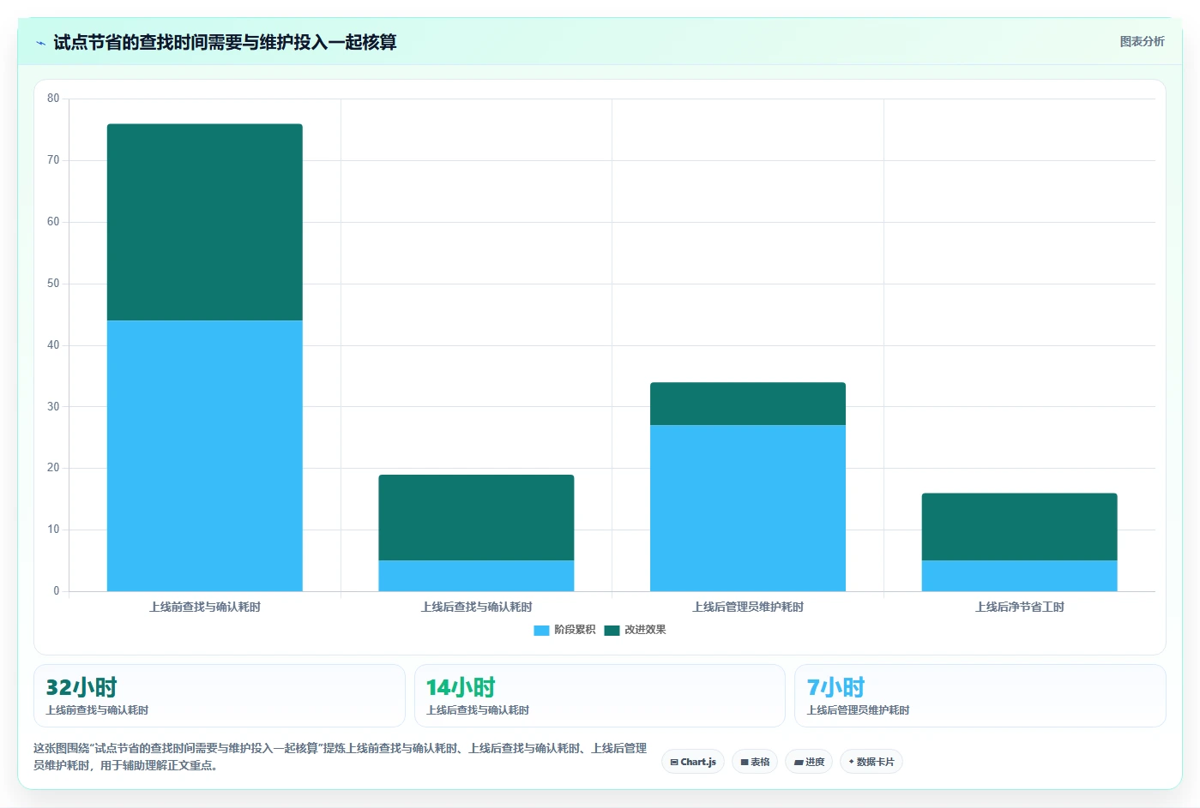Click blue segment of 上线后净节省工时 bar
The height and width of the screenshot is (808, 1200).
(1019, 576)
